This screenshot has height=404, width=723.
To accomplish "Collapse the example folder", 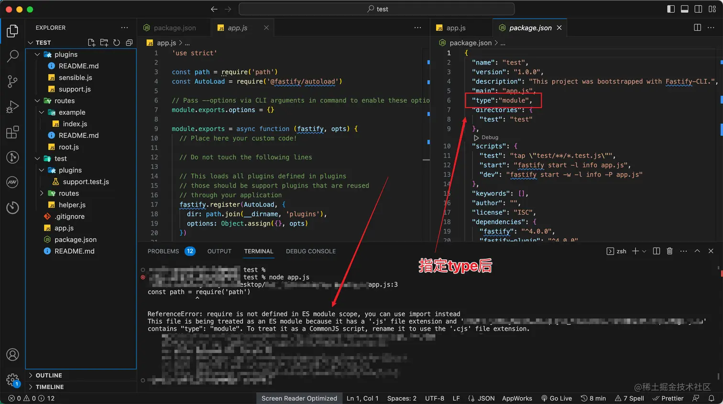I will click(42, 112).
